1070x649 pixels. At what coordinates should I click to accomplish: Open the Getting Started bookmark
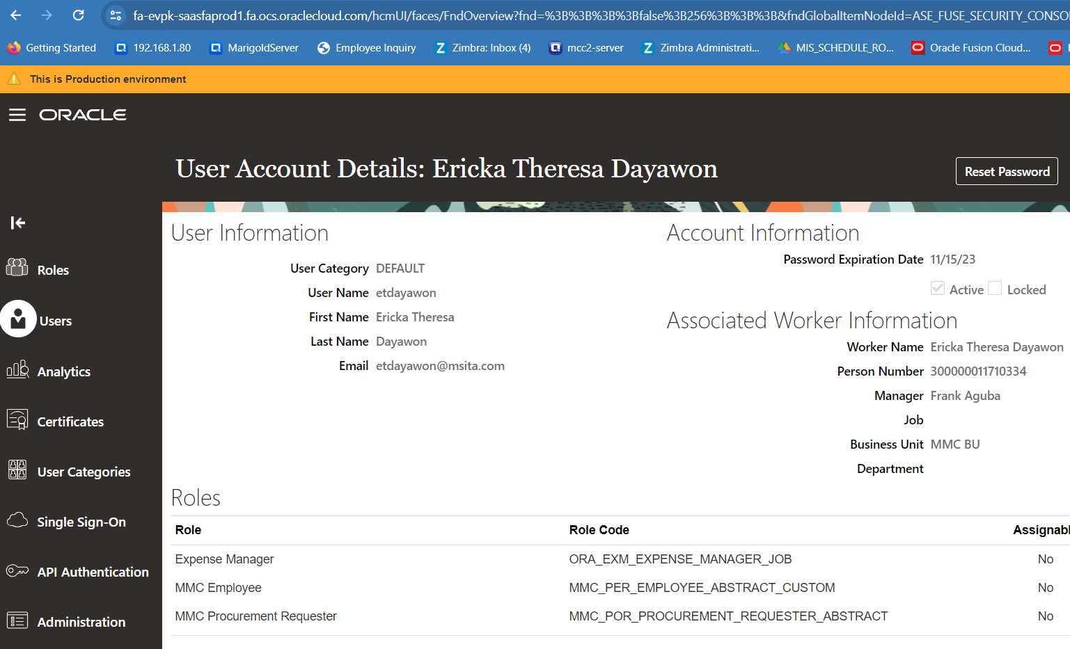click(x=52, y=48)
